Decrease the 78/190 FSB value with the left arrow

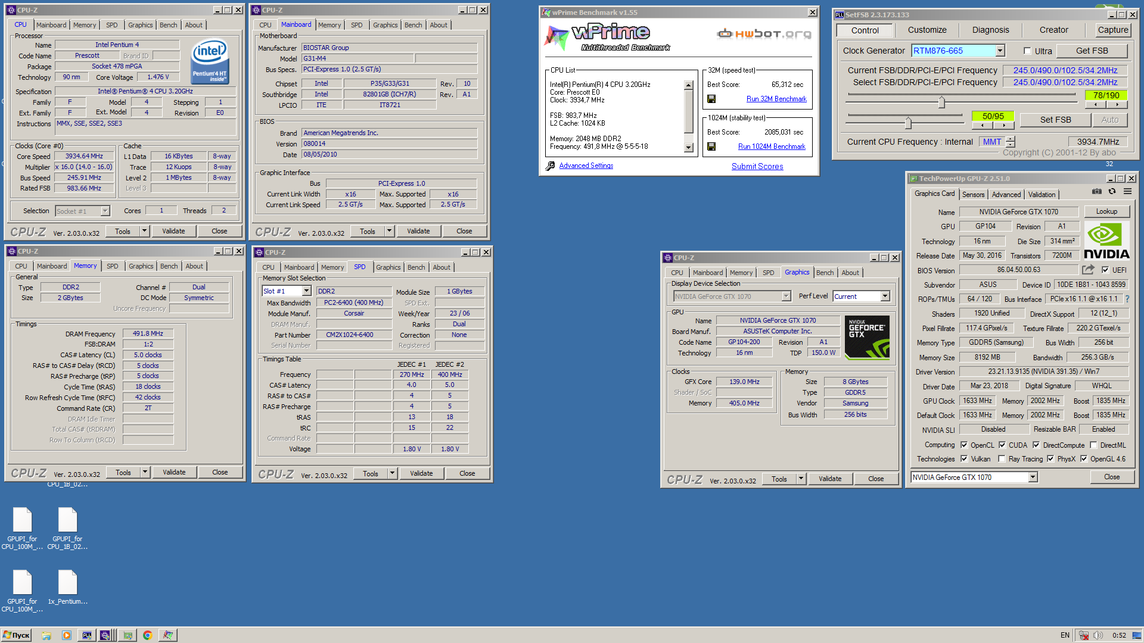pyautogui.click(x=1096, y=105)
